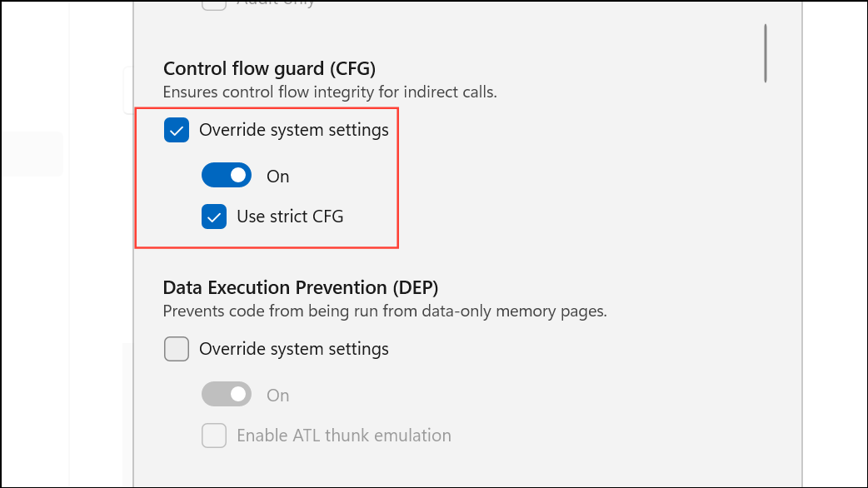Click inside the red highlighted CFG settings group
This screenshot has width=868, height=488.
(267, 178)
